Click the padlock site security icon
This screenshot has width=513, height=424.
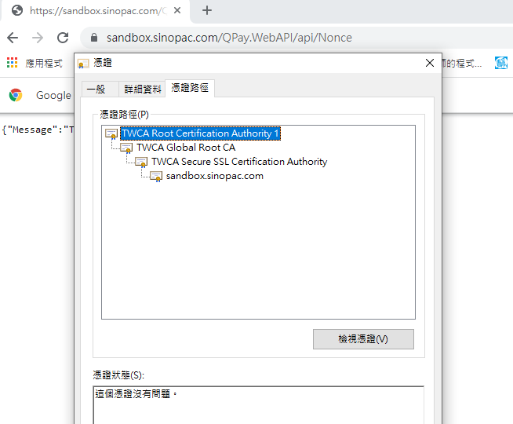coord(94,38)
